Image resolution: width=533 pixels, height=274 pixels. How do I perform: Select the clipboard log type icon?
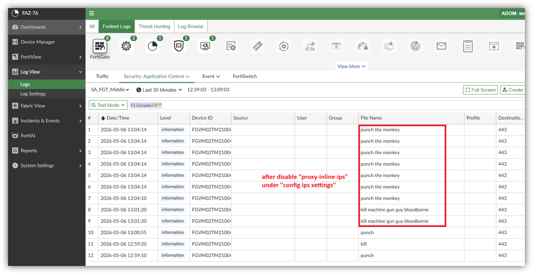tap(468, 46)
